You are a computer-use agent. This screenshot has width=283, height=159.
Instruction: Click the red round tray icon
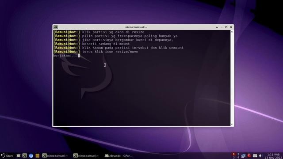[249, 155]
